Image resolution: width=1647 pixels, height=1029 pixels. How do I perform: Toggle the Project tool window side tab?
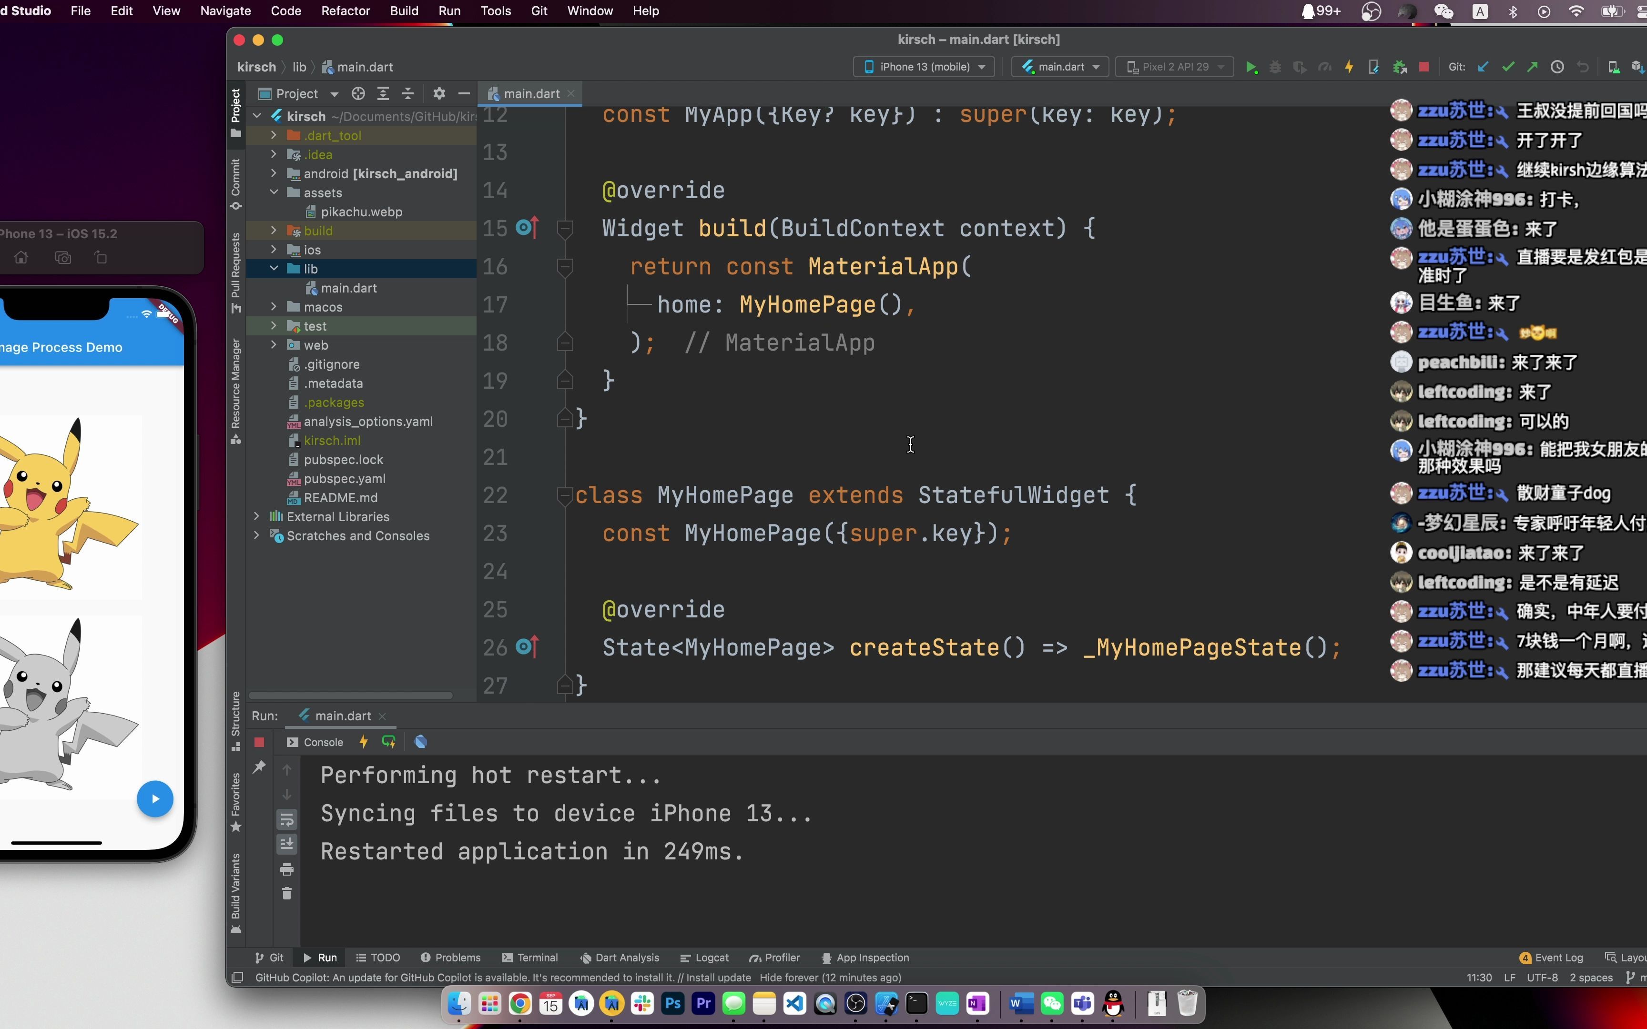click(x=235, y=113)
